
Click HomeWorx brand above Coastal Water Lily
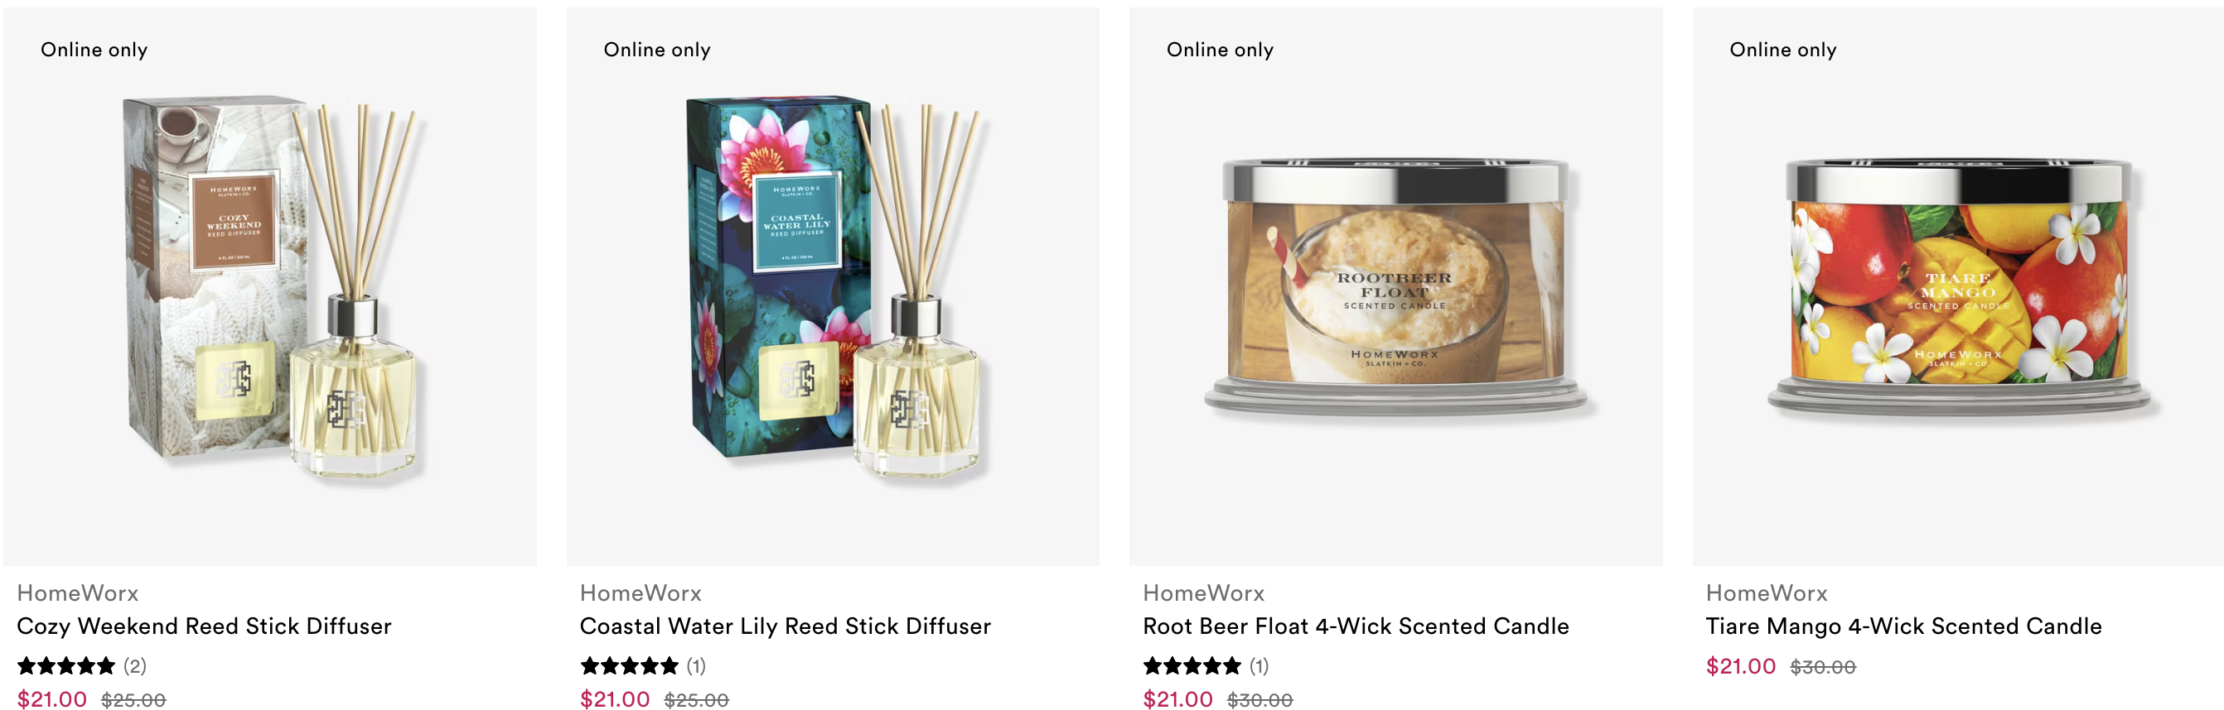641,593
